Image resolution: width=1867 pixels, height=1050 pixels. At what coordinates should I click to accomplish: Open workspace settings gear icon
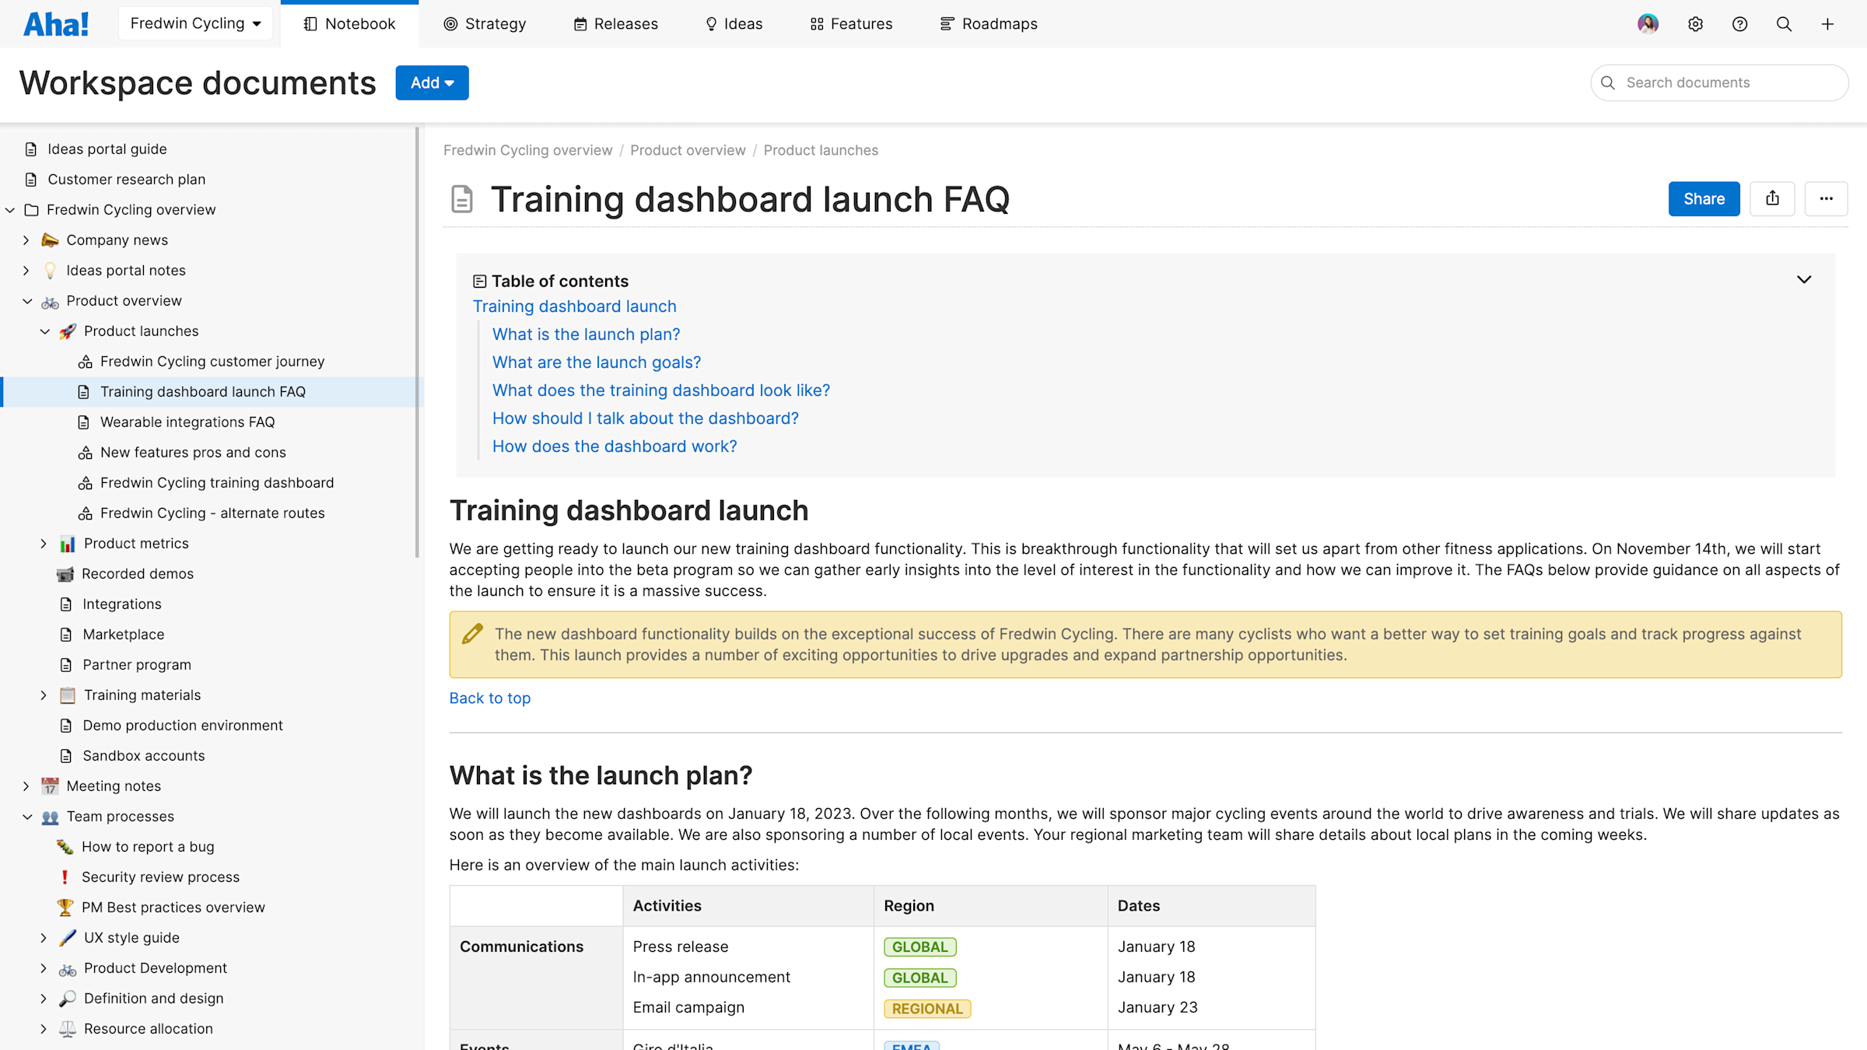point(1695,24)
